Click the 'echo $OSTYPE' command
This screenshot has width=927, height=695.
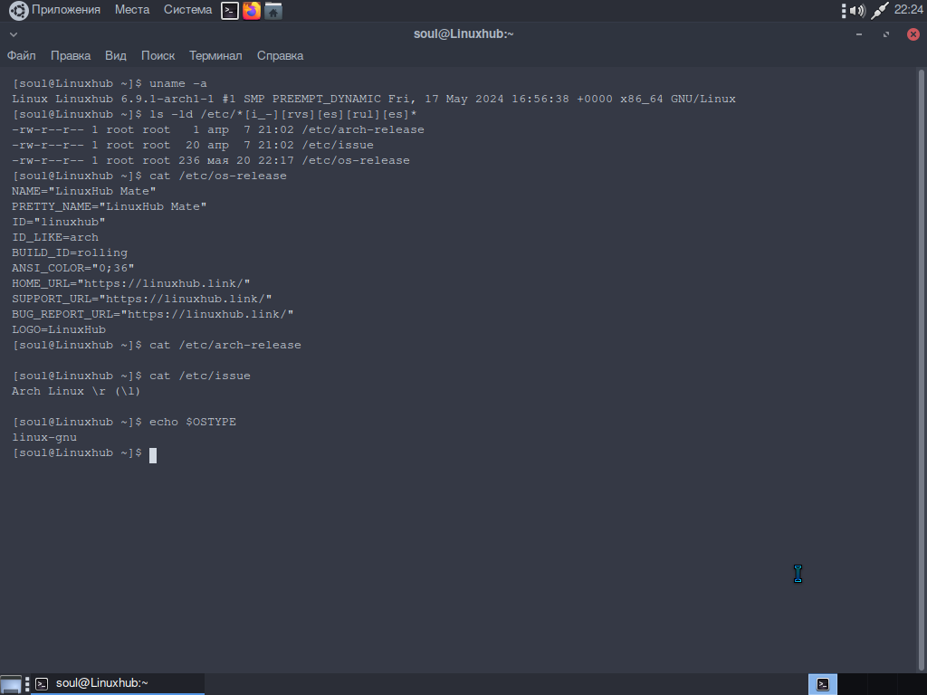click(x=193, y=422)
